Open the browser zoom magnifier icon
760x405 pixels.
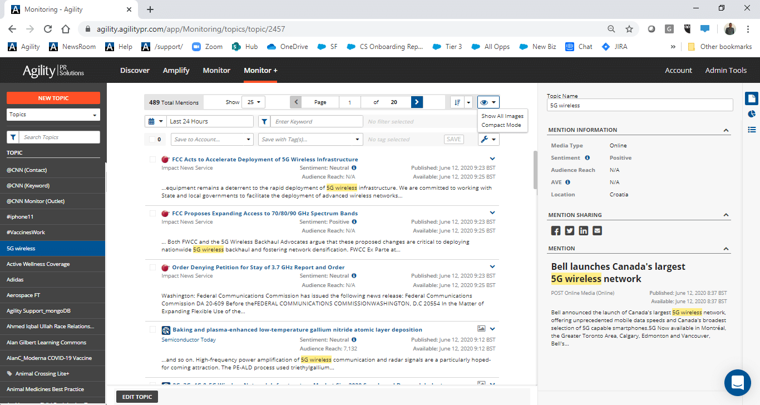611,29
